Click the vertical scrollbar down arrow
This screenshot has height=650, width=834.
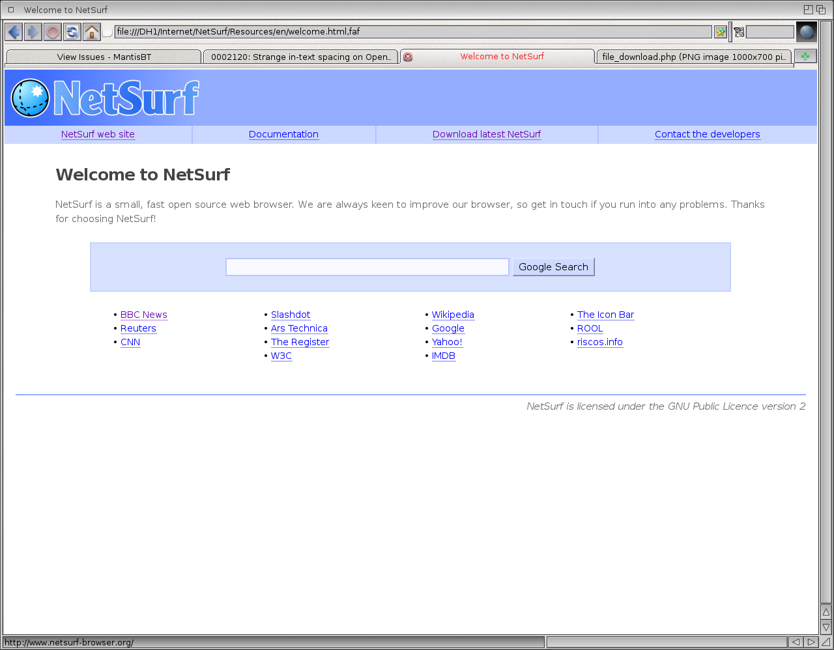tap(826, 627)
